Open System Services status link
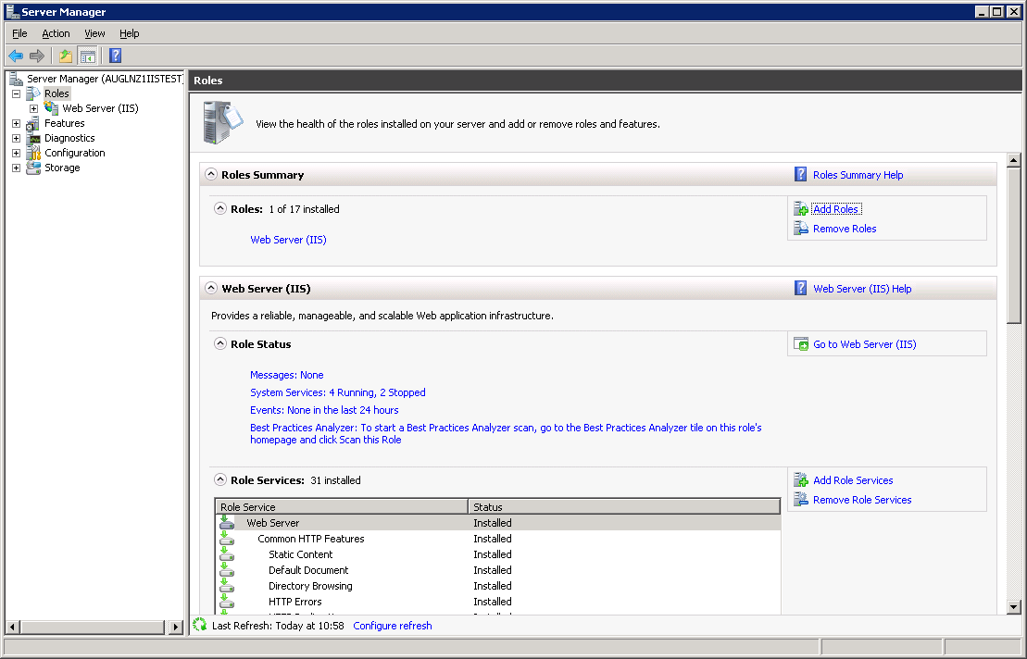Viewport: 1027px width, 659px height. (x=337, y=392)
